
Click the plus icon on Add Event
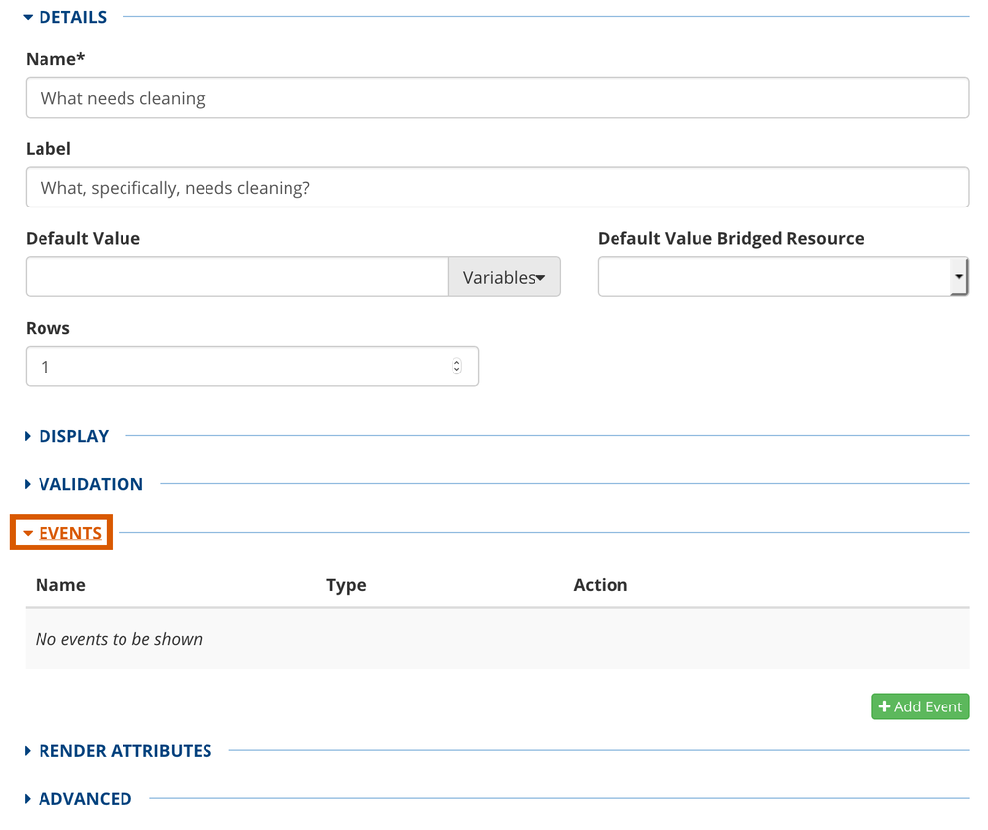884,706
